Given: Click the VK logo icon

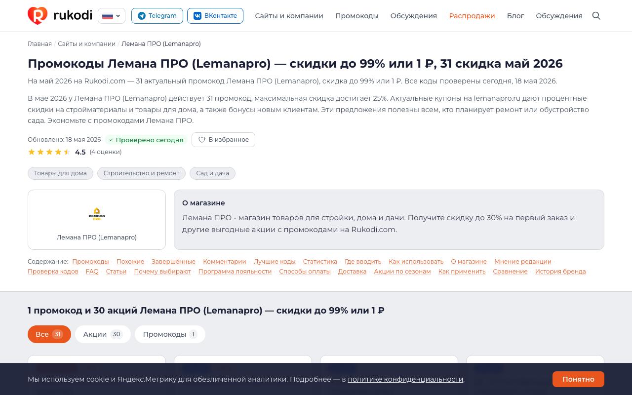Looking at the screenshot, I should [197, 16].
